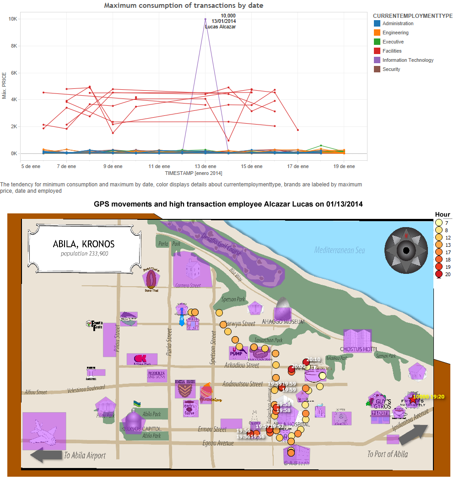Image resolution: width=454 pixels, height=479 pixels.
Task: Click the '10000 19:20' transaction label
Action: pos(428,397)
